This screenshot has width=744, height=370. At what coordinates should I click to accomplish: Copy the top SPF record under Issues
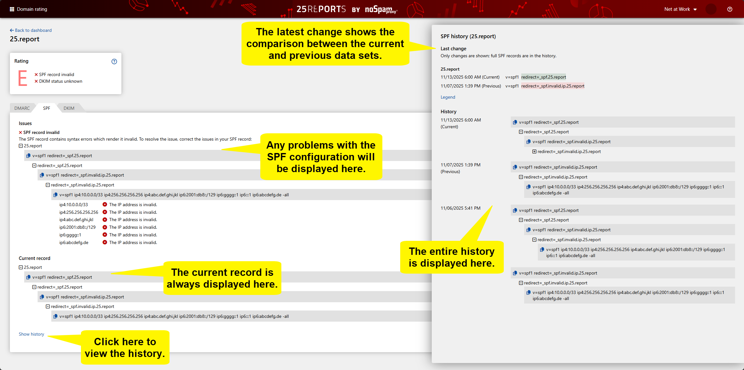click(x=28, y=156)
